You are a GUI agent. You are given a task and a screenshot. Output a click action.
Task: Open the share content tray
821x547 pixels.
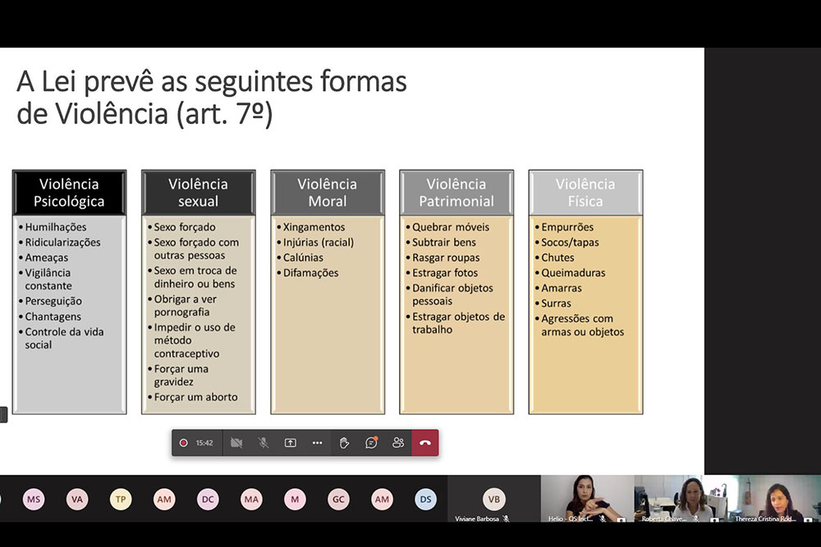coord(291,443)
